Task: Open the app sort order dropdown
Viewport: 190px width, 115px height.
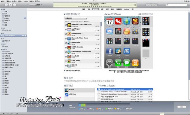Action: point(76,18)
